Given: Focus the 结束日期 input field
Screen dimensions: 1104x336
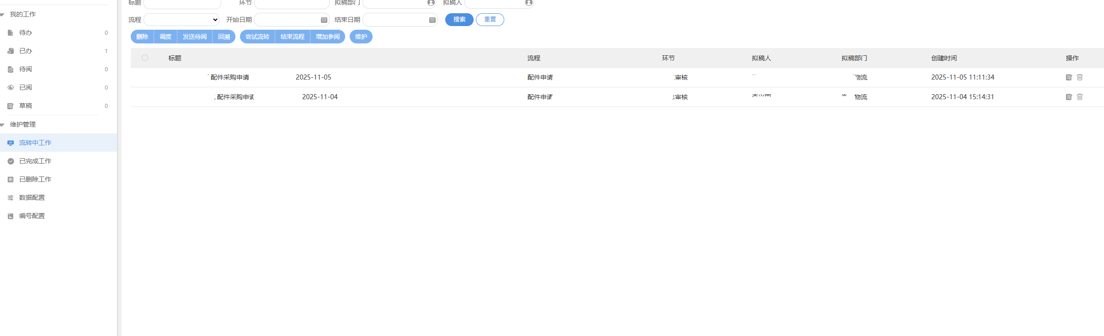Looking at the screenshot, I should tap(400, 20).
